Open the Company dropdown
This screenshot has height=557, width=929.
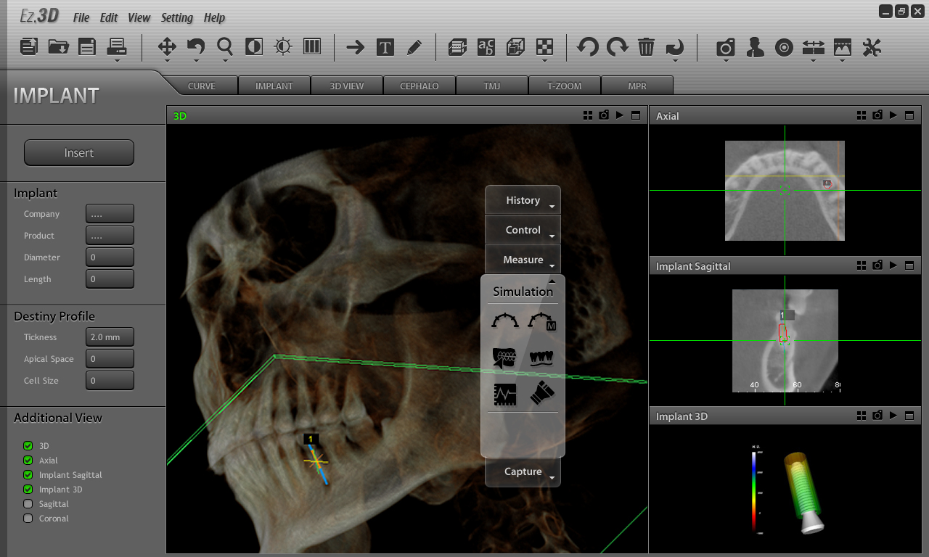coord(110,214)
